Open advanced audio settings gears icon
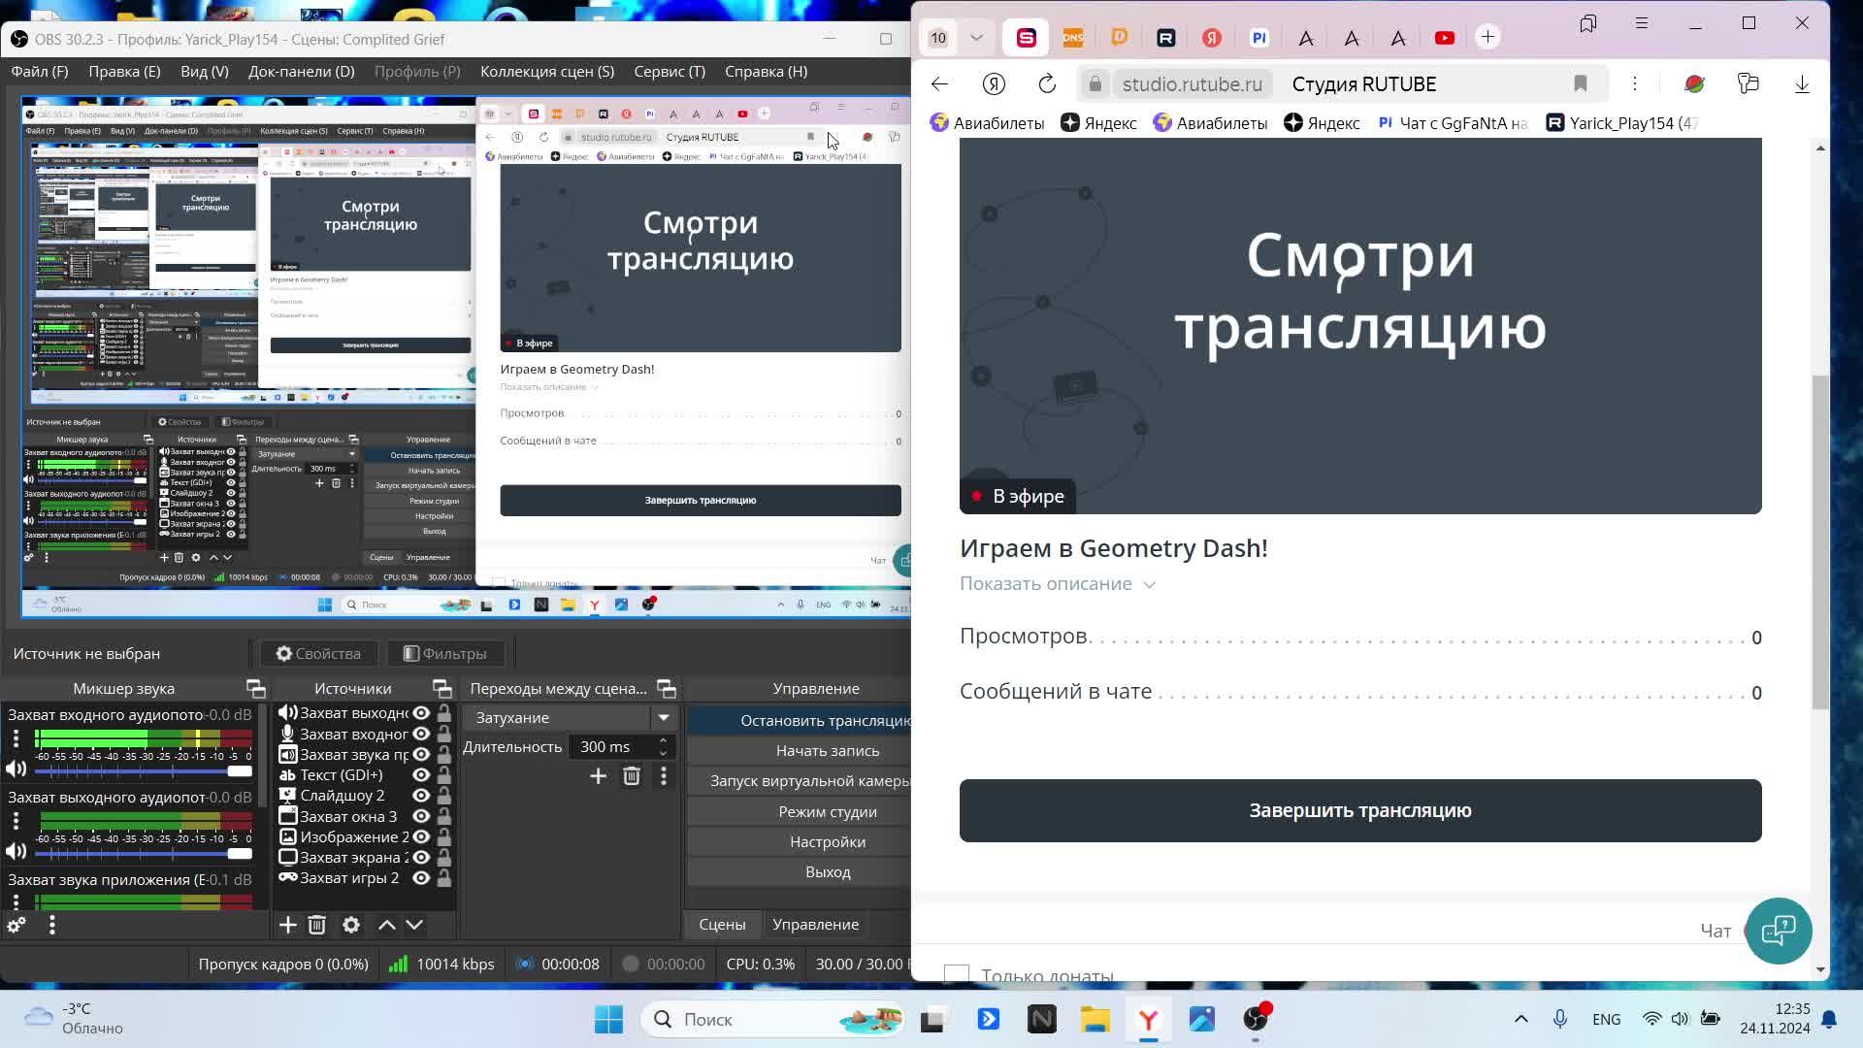 pyautogui.click(x=16, y=925)
